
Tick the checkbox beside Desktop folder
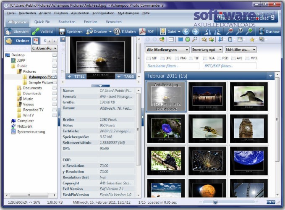[x=54, y=55]
